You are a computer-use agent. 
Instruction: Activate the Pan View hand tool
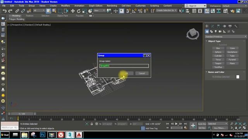coord(236,128)
